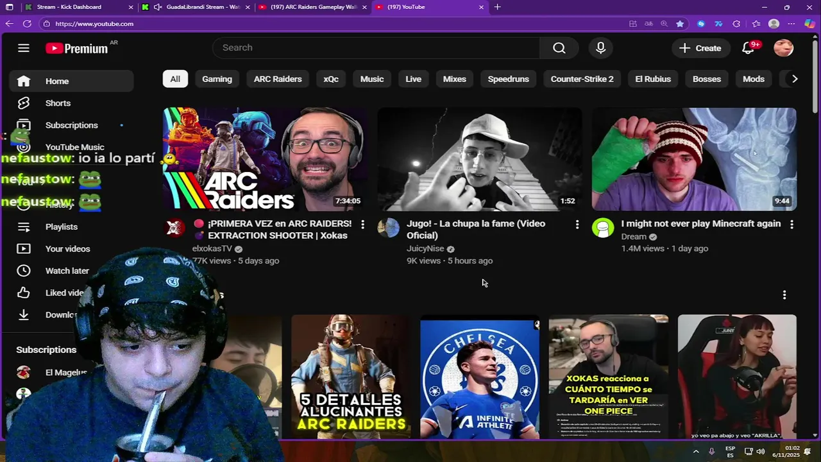The width and height of the screenshot is (821, 462).
Task: Open browser settings three-dot menu
Action: pyautogui.click(x=791, y=24)
